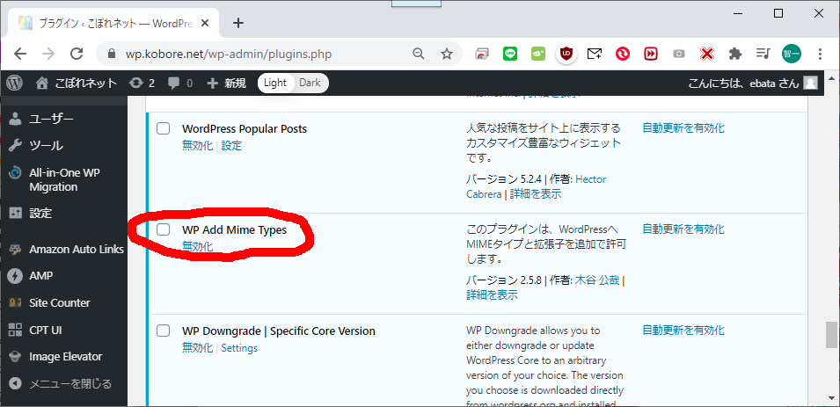Click the WordPress logo in admin bar
Screen dimensions: 840x407
(14, 83)
